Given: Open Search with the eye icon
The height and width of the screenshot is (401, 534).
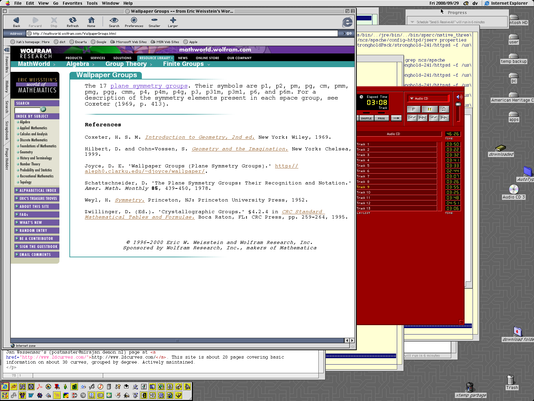Looking at the screenshot, I should 114,22.
